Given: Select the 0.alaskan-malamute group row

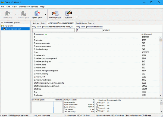Looking at the screenshot, I should [x=96, y=43].
